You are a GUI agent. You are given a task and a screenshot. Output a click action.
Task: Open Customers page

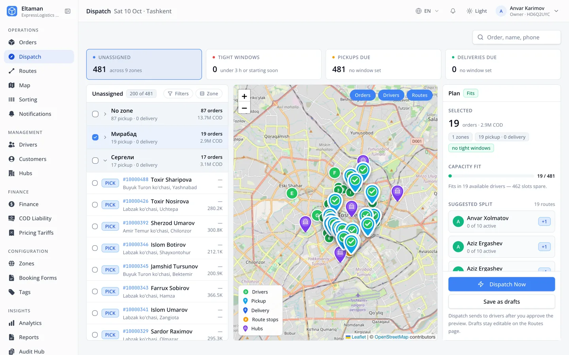click(39, 159)
